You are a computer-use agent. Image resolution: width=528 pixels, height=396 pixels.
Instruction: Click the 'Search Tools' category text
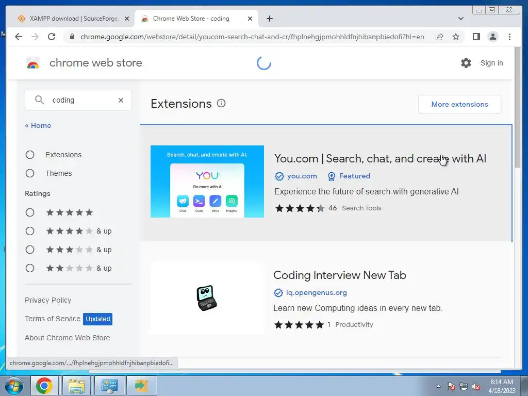[361, 208]
